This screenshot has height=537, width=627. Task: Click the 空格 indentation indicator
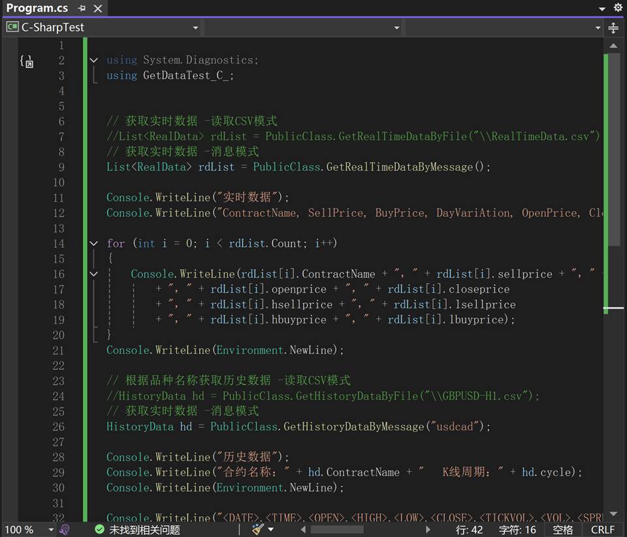(x=562, y=529)
